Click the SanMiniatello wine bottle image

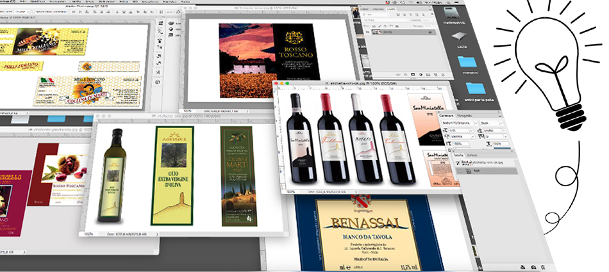[301, 138]
